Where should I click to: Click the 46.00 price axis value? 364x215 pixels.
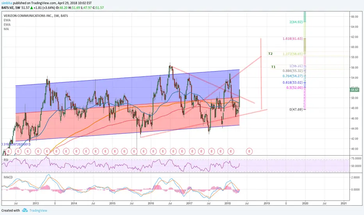(354, 118)
